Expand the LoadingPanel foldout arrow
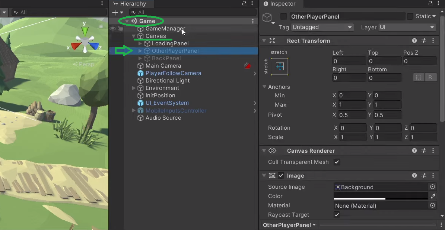Screen dimensions: 445x230 tap(140, 43)
